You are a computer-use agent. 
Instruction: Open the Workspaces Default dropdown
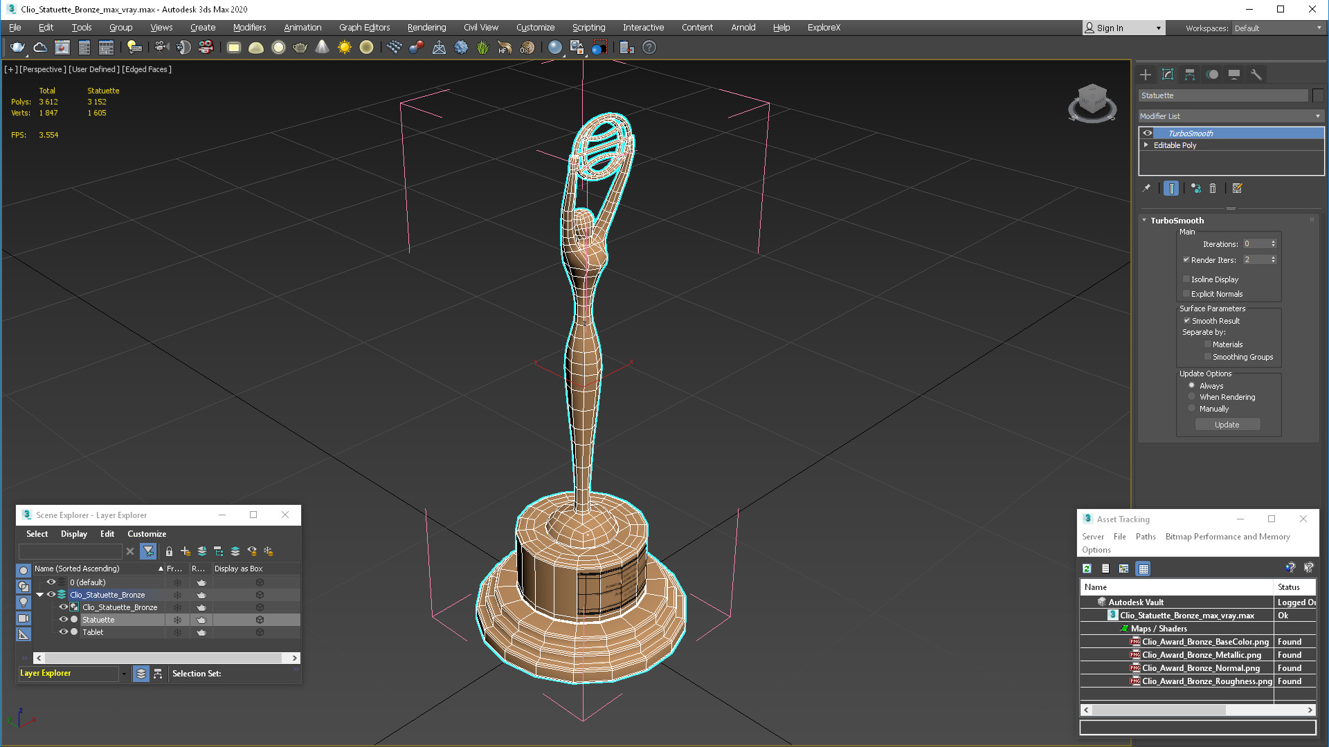click(x=1278, y=28)
